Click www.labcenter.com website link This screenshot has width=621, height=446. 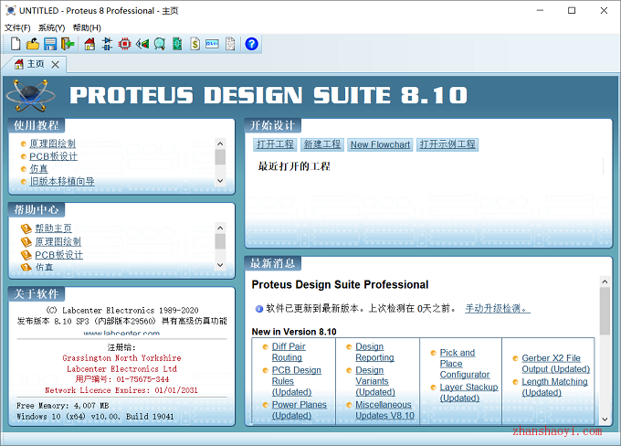point(121,334)
